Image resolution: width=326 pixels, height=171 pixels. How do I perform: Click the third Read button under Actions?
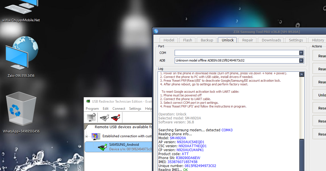click(x=319, y=82)
